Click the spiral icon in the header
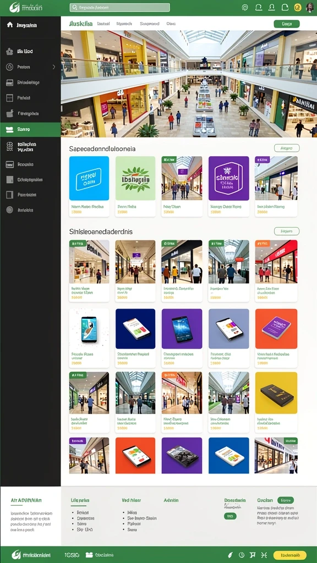This screenshot has width=317, height=563. coord(245,8)
